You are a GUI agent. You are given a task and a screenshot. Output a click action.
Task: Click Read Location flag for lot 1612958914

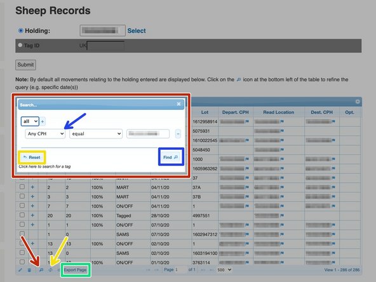click(282, 121)
